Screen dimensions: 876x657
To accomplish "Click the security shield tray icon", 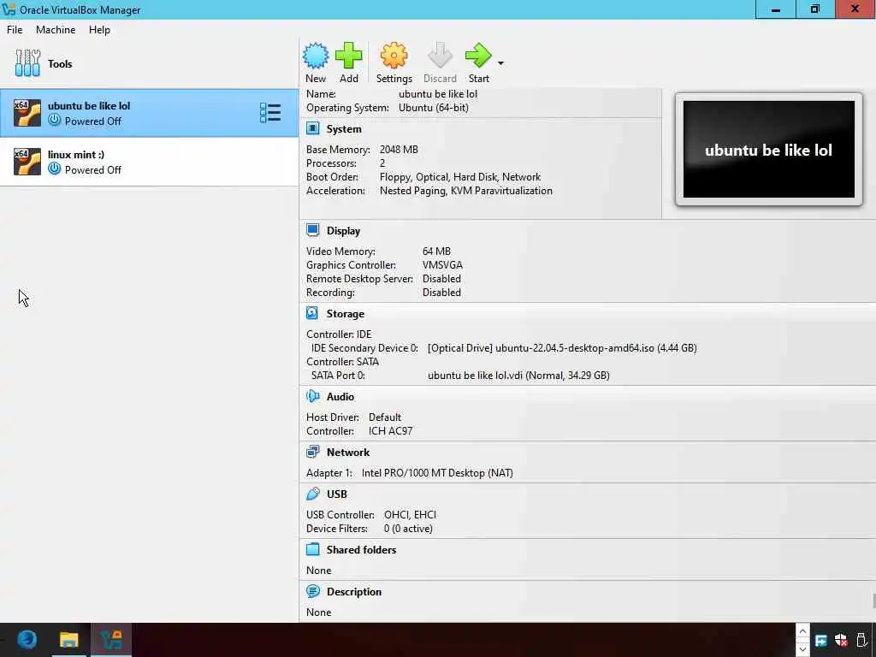I will (842, 640).
